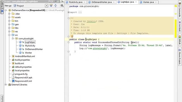Close the LogHelper.java tab
Image resolution: width=182 pixels, height=102 pixels.
pyautogui.click(x=136, y=2)
